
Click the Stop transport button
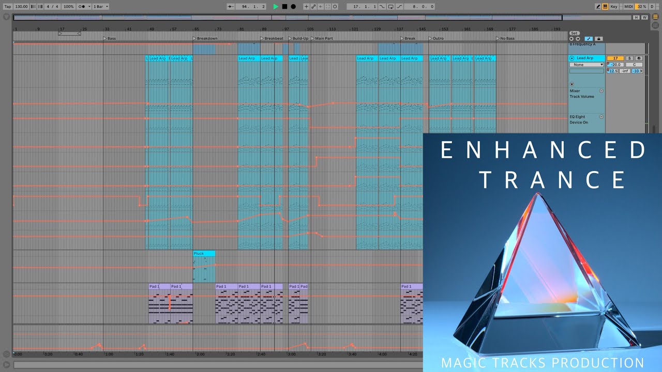click(x=284, y=7)
